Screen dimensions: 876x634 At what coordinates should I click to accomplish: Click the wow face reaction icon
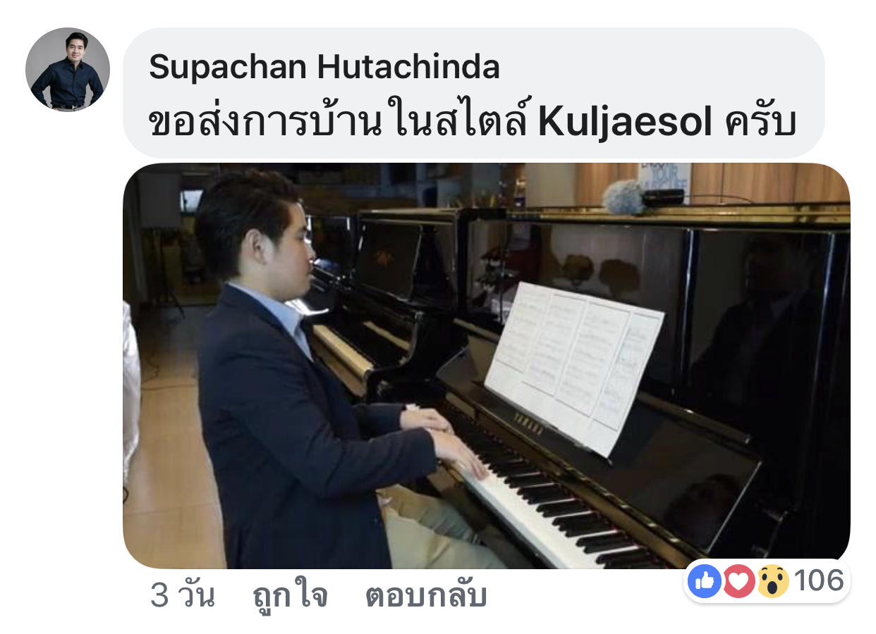tap(772, 581)
